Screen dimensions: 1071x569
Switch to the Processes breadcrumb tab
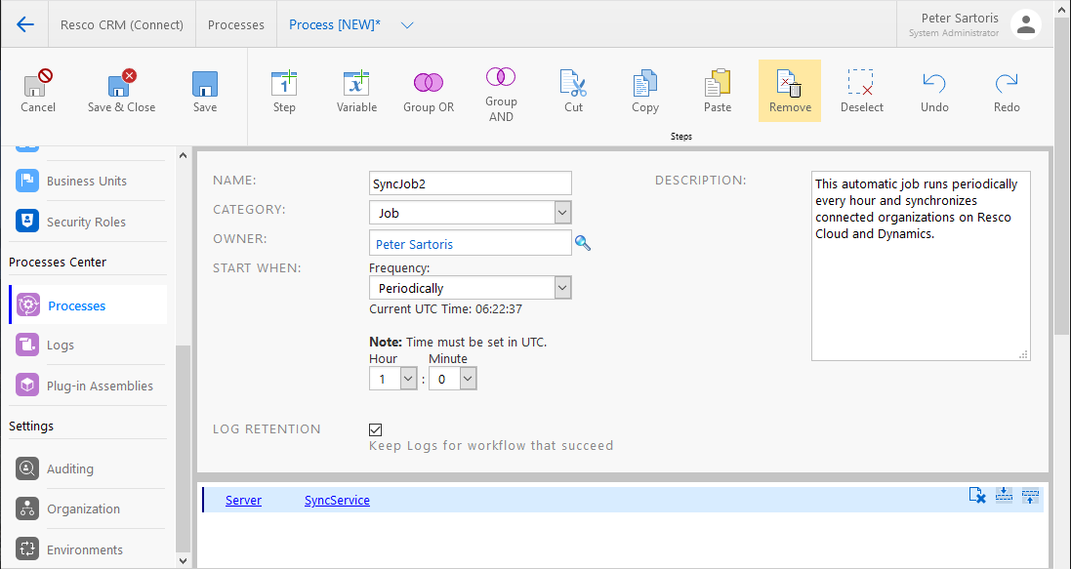point(235,24)
